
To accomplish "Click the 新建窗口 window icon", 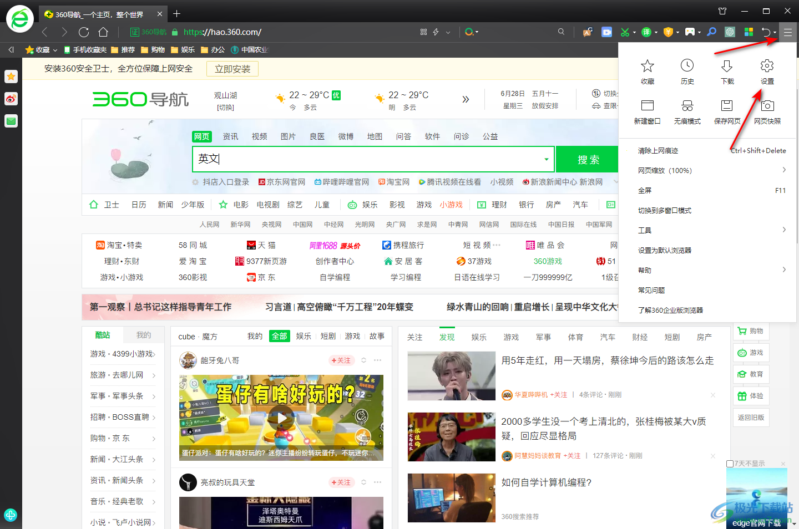I will tap(647, 105).
